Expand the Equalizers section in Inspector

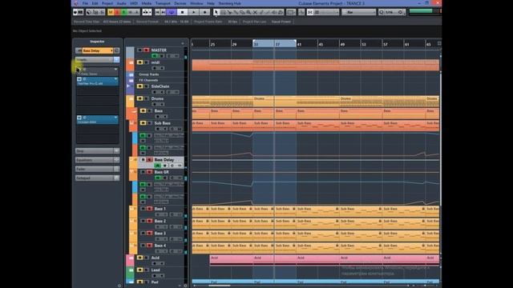coord(98,160)
